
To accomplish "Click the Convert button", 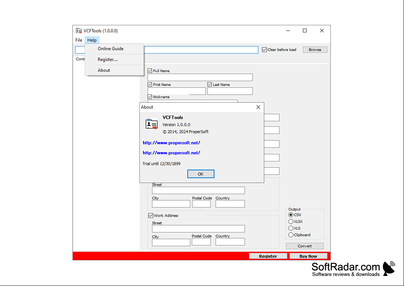I will (304, 246).
